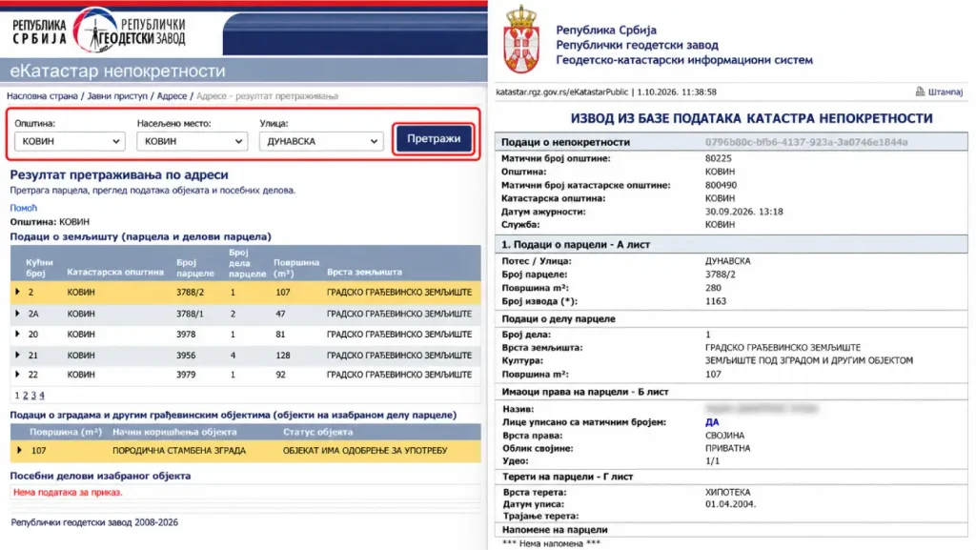976x550 pixels.
Task: Click the Удео value 1/1
Action: click(712, 461)
